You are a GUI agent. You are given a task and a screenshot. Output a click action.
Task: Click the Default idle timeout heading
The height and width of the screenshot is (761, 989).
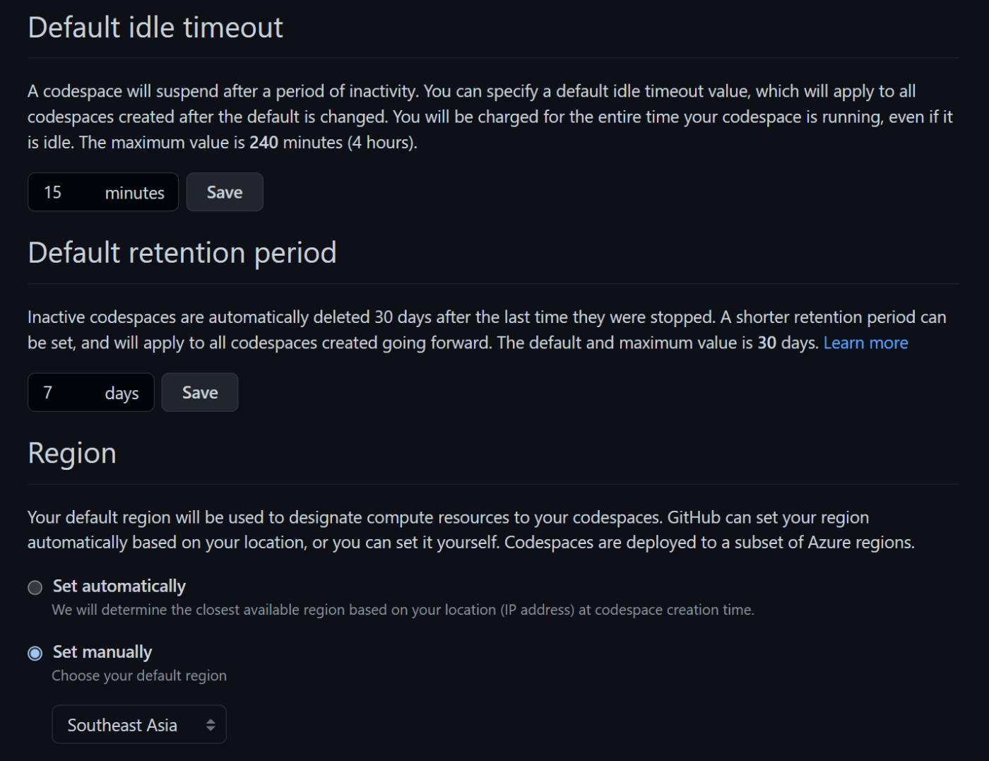click(x=155, y=28)
